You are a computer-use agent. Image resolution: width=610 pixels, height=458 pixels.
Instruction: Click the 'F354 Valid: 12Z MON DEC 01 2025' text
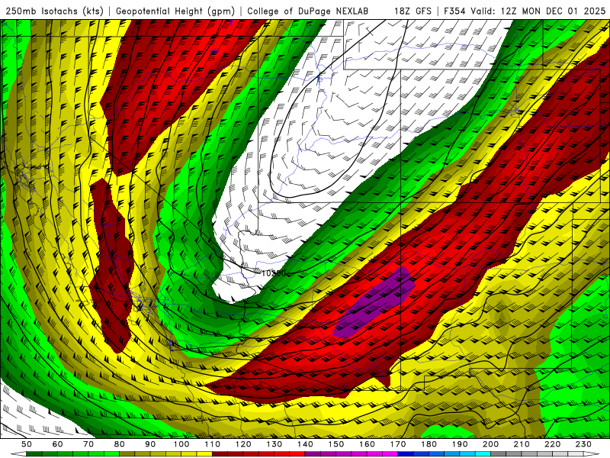pos(525,11)
